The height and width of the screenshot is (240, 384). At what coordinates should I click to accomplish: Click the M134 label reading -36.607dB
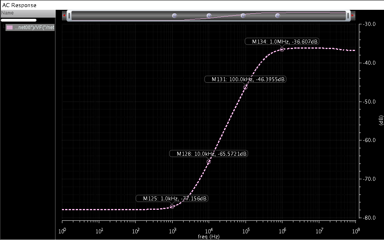tap(282, 42)
